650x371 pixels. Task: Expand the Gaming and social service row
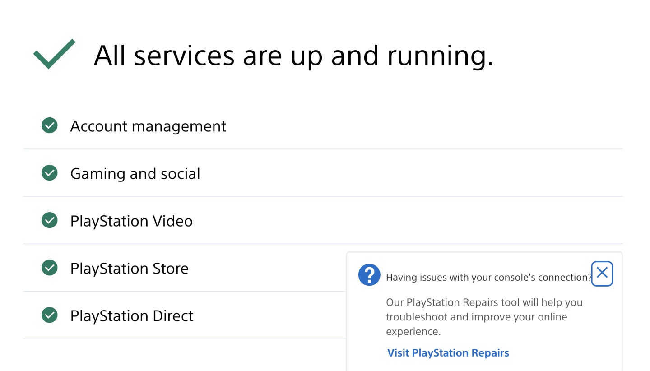[323, 173]
